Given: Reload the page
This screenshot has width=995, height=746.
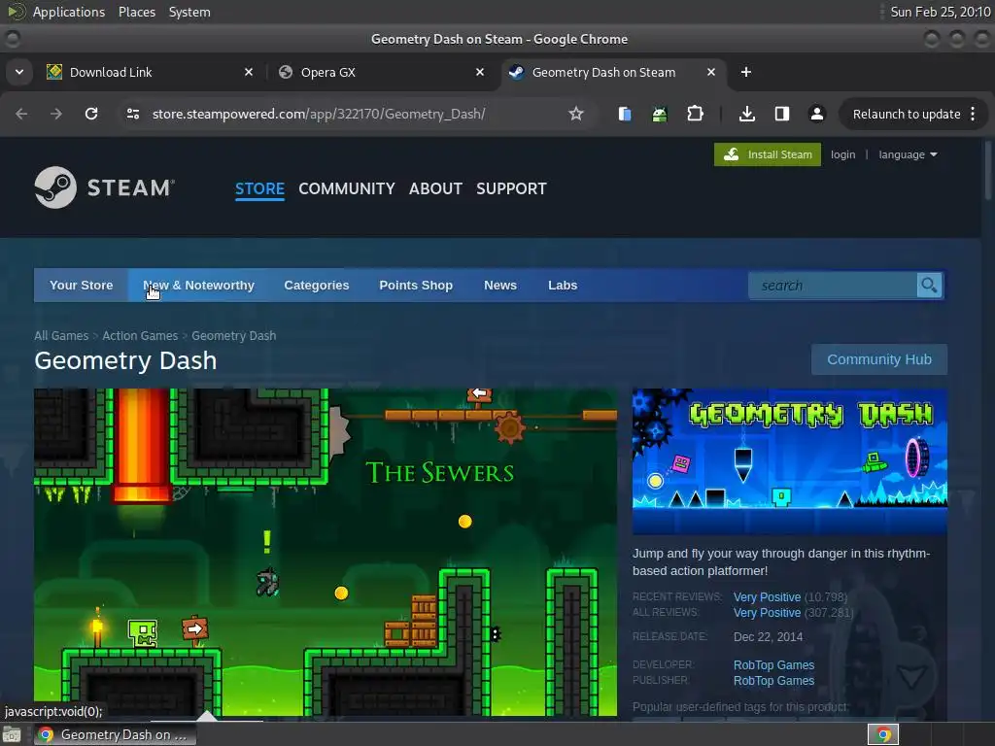Looking at the screenshot, I should pos(91,114).
